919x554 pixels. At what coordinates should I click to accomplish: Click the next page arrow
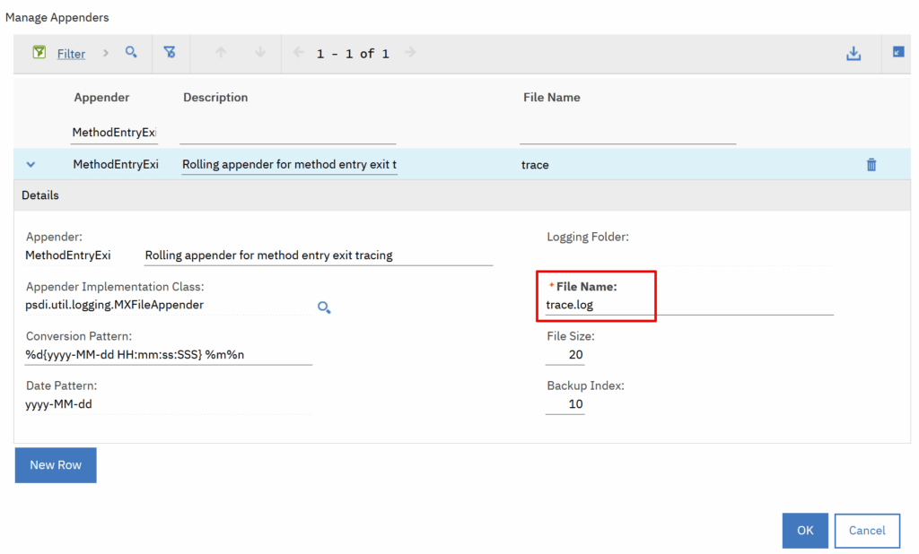pos(410,53)
